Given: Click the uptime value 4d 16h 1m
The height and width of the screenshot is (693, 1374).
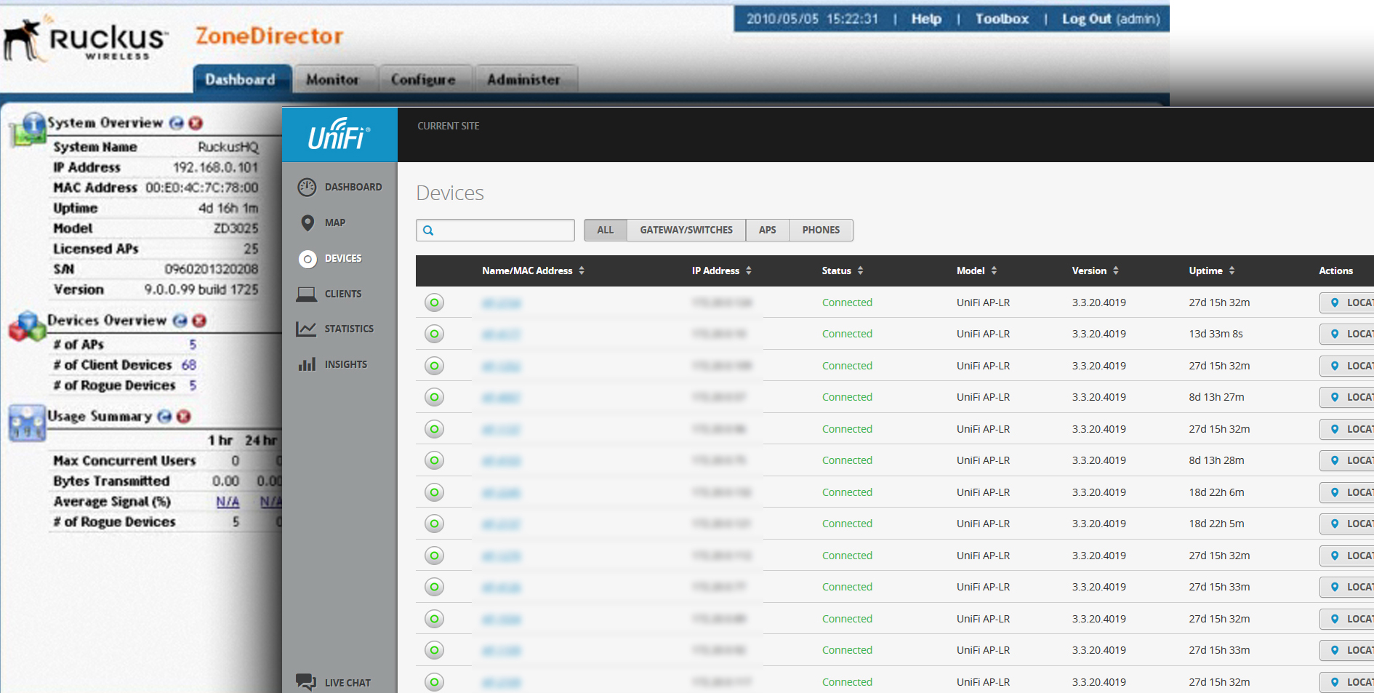Looking at the screenshot, I should click(228, 208).
